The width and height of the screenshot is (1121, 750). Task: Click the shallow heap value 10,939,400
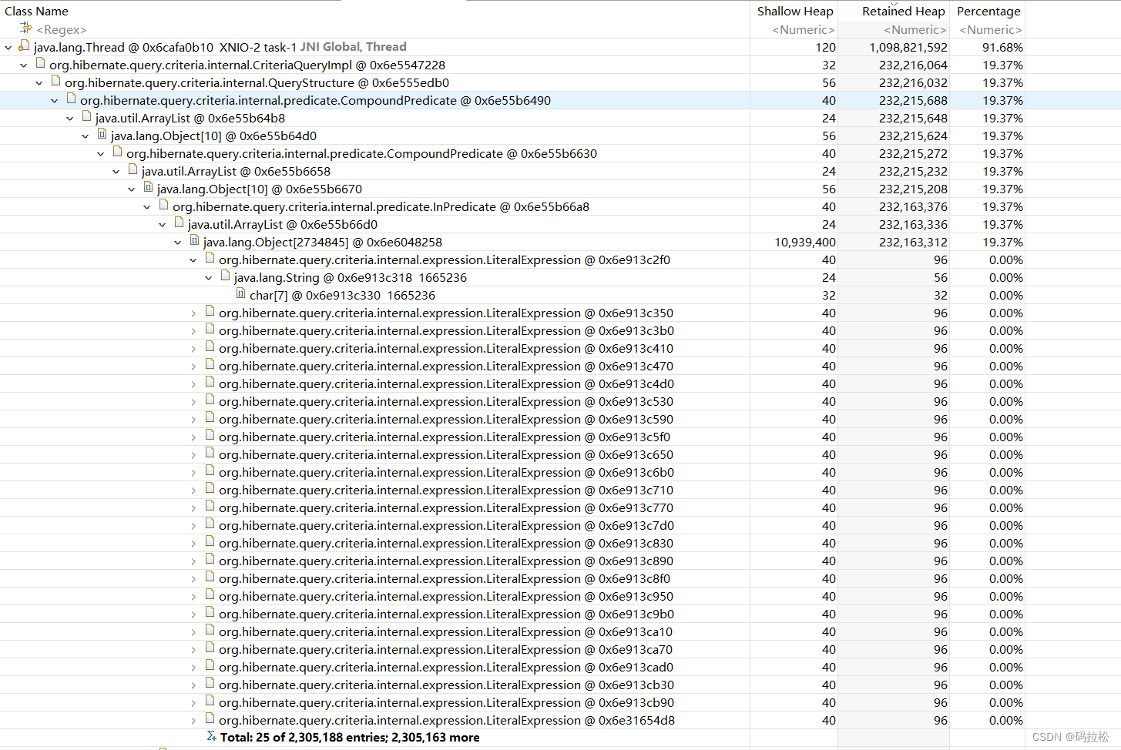click(x=805, y=242)
